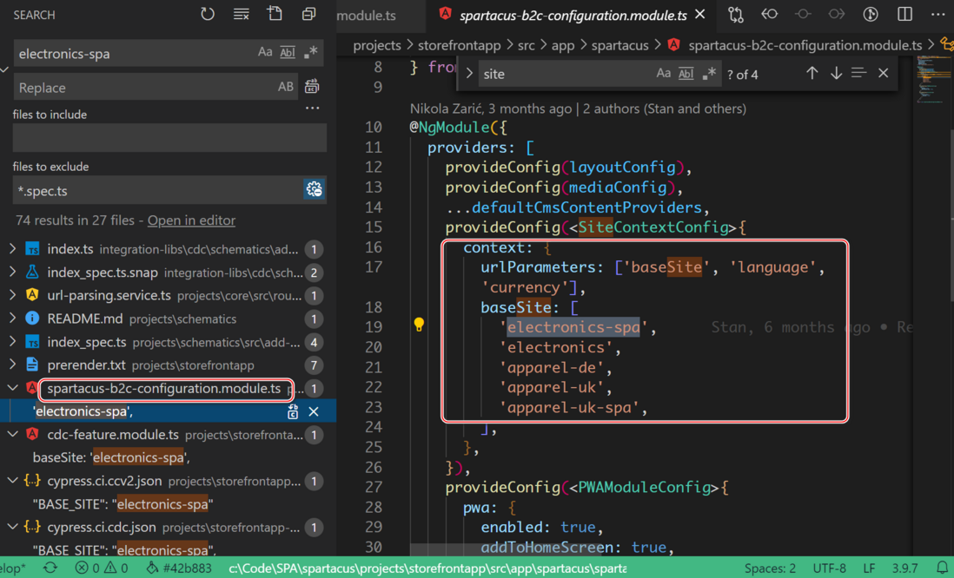Select baseSite: 'electronics-spa' match row

pos(168,457)
